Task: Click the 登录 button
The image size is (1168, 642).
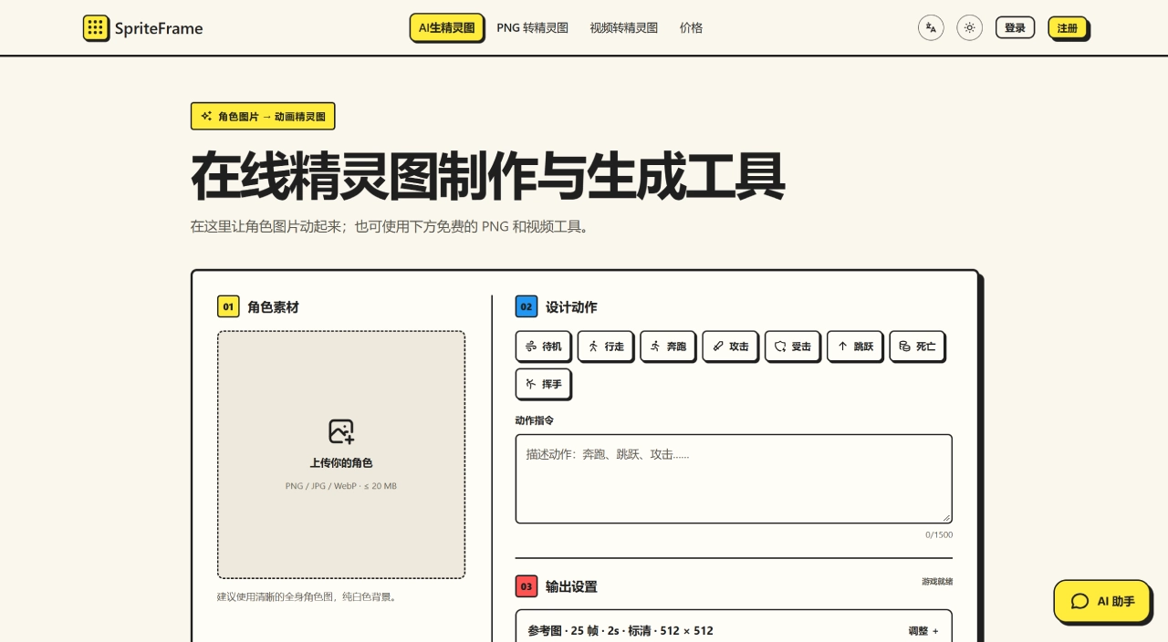Action: (x=1015, y=27)
